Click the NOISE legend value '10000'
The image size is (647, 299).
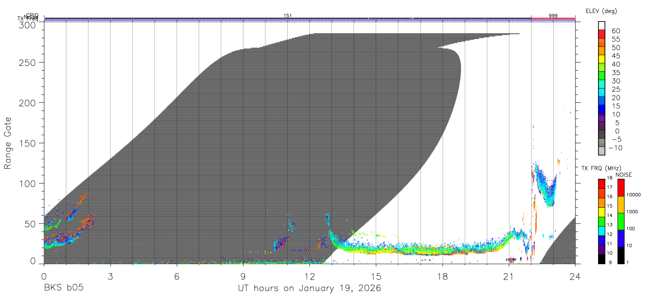pos(634,195)
